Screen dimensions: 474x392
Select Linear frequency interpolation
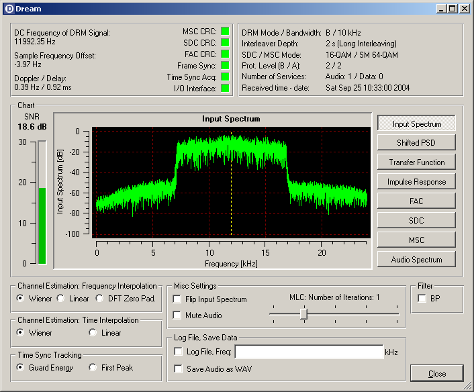(x=60, y=299)
